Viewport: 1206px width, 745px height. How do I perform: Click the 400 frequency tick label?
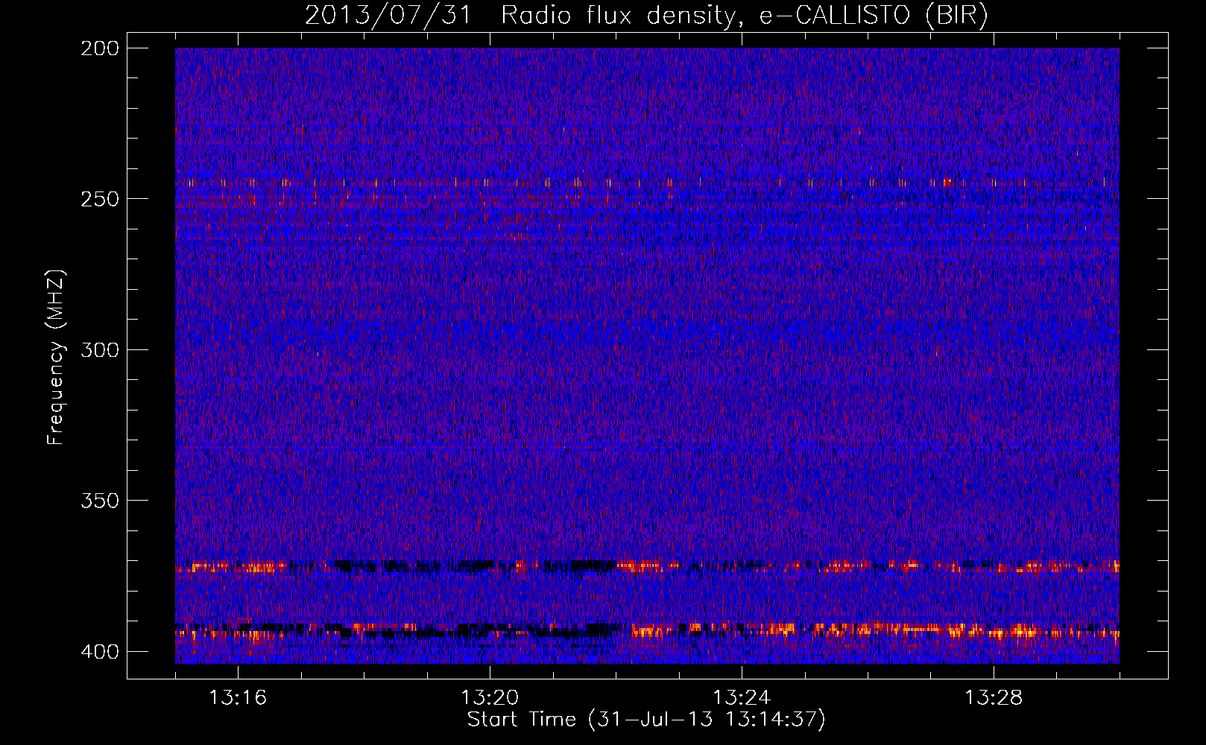[x=99, y=652]
